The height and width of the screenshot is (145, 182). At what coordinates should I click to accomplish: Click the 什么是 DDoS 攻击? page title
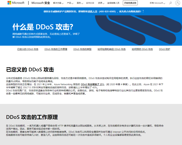pos(43,27)
